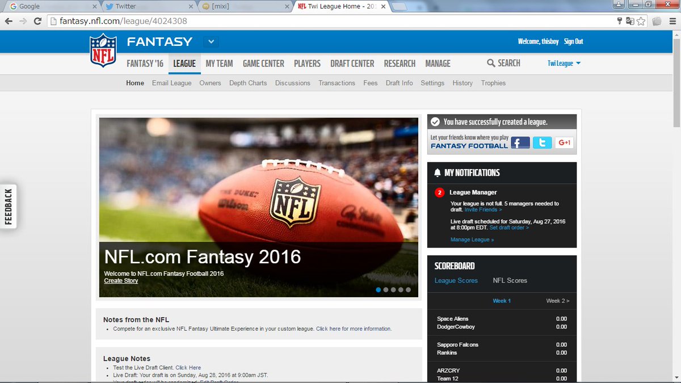Select first carousel slide dot

[x=379, y=289]
